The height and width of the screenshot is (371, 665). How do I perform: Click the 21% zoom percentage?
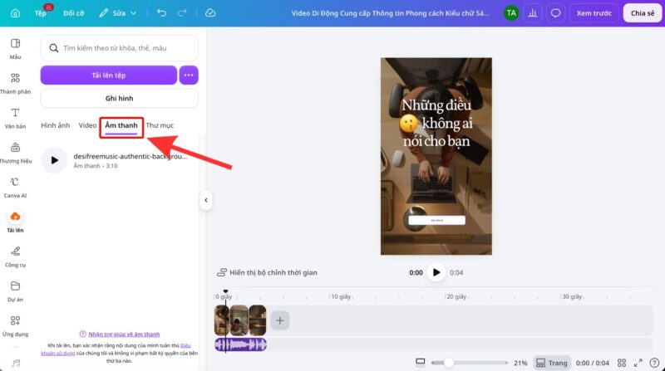point(520,363)
